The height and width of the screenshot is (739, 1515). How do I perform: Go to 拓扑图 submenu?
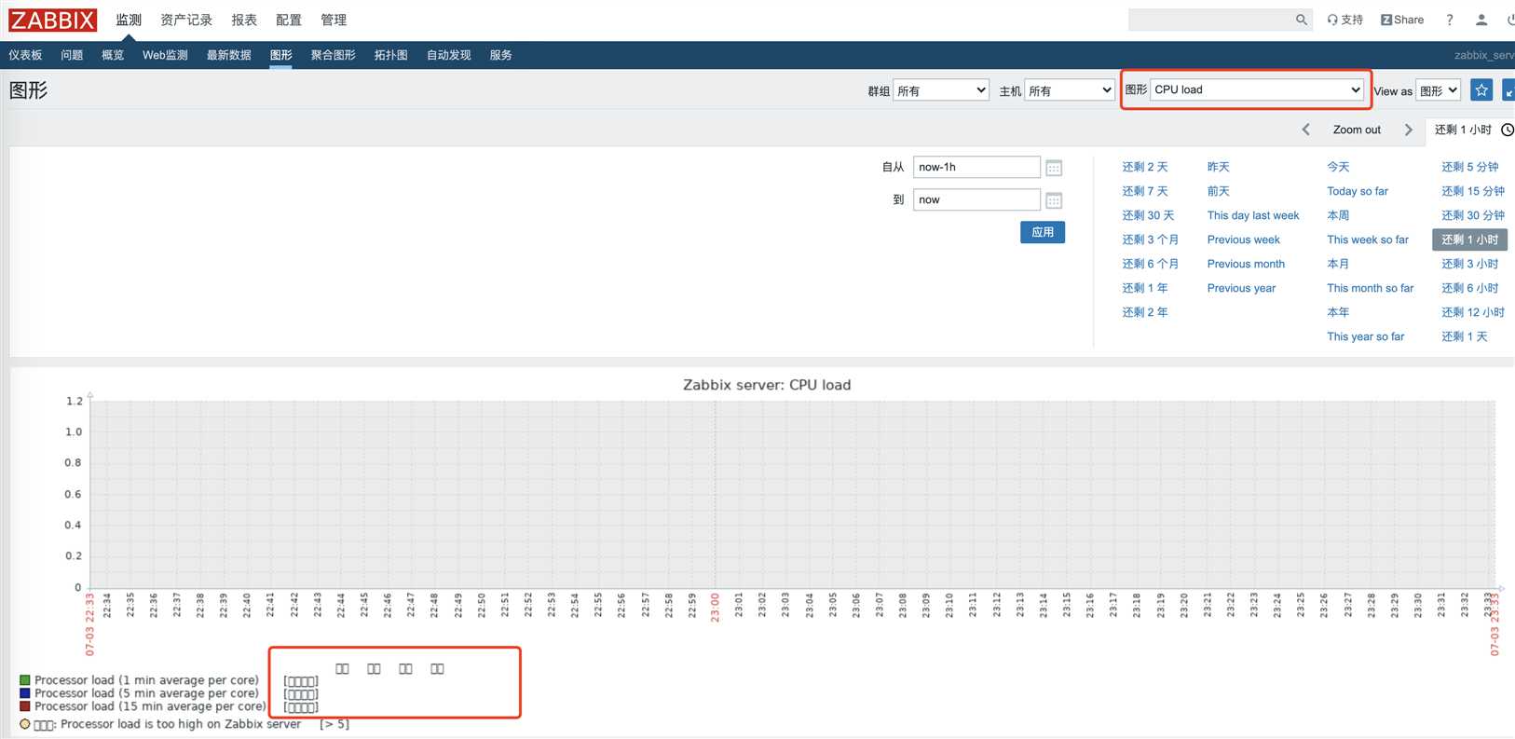coord(391,55)
